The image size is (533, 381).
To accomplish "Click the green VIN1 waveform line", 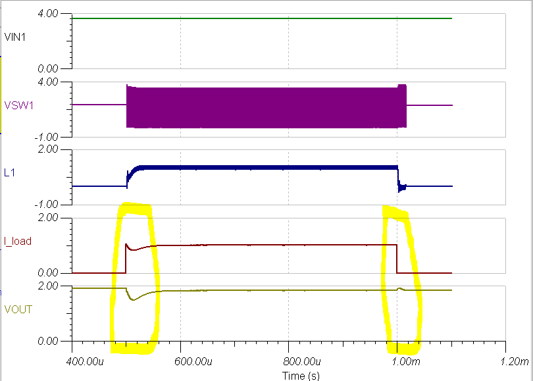I will tap(262, 18).
